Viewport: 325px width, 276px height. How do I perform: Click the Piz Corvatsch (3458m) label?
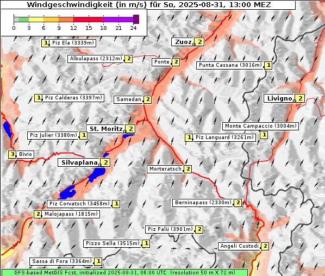79,204
